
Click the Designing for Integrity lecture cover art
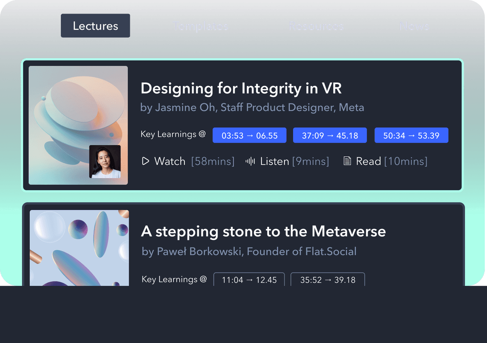pyautogui.click(x=78, y=125)
